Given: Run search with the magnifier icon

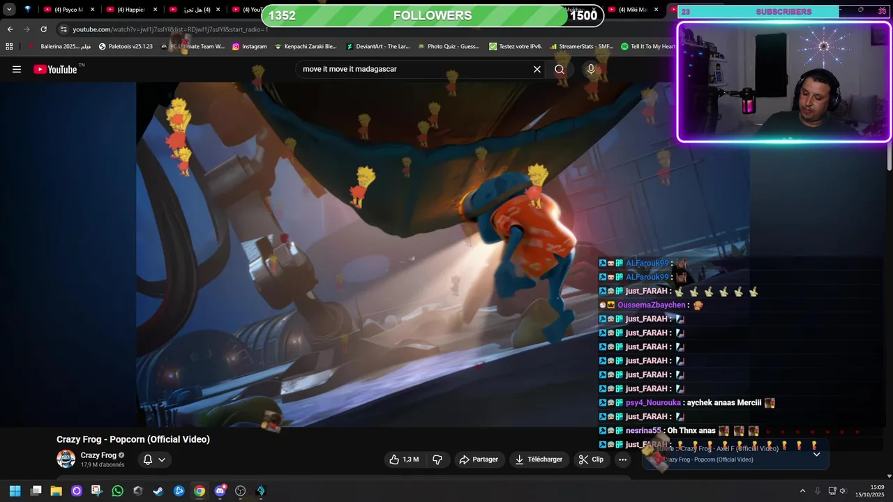Looking at the screenshot, I should (560, 69).
